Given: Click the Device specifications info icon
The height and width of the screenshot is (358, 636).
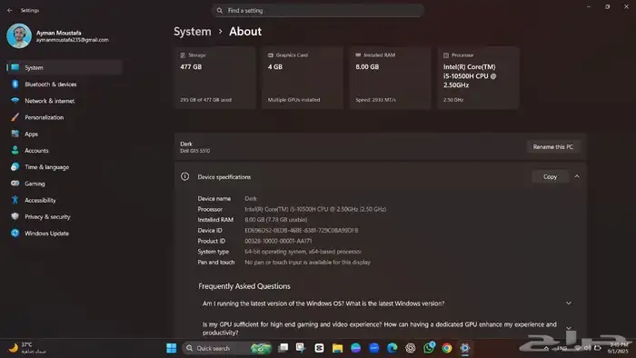Looking at the screenshot, I should (185, 177).
